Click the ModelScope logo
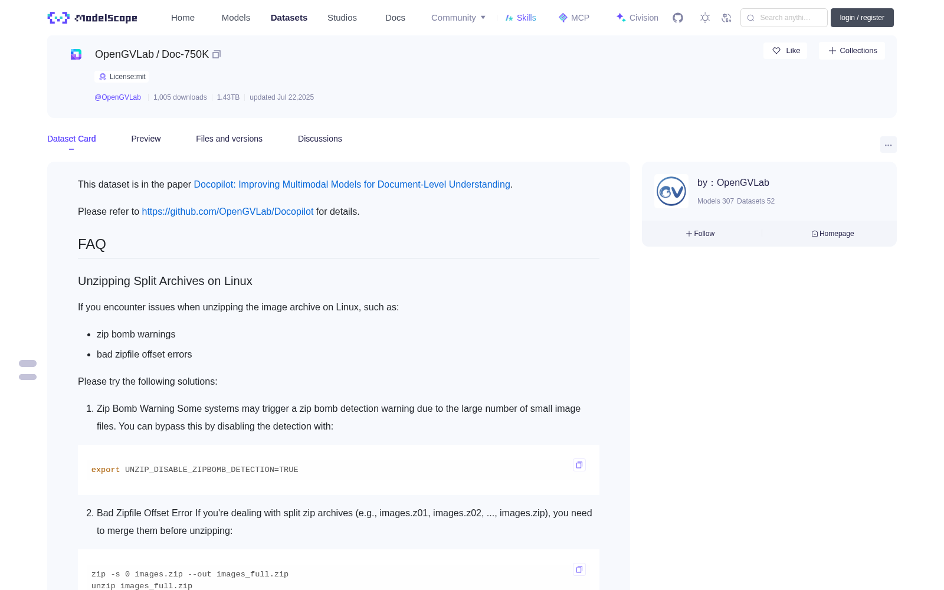 click(x=92, y=18)
